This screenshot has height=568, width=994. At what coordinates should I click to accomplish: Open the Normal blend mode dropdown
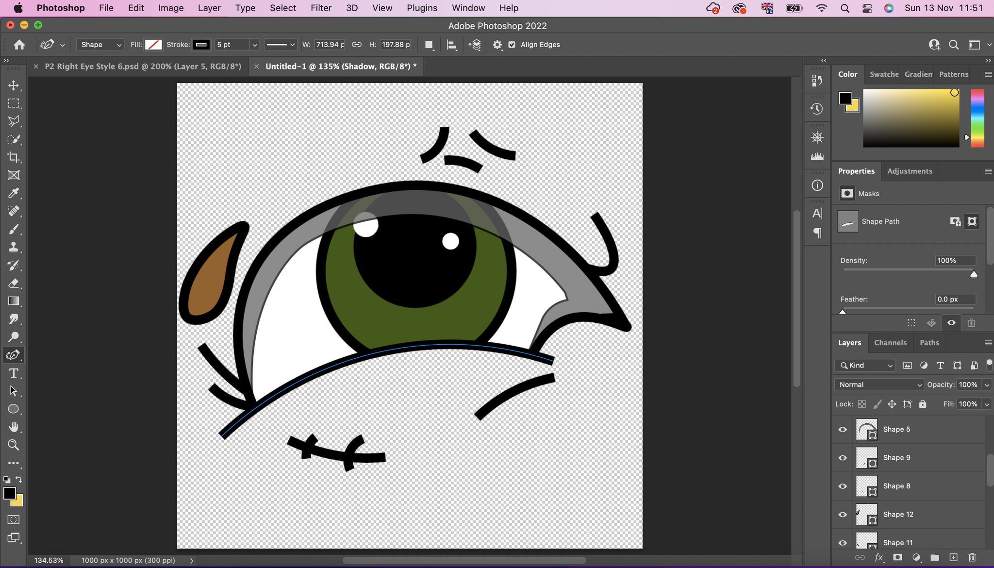point(879,384)
